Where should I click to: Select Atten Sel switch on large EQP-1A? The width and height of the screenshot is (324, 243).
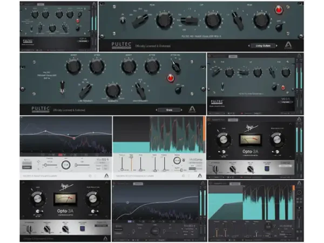(176, 66)
